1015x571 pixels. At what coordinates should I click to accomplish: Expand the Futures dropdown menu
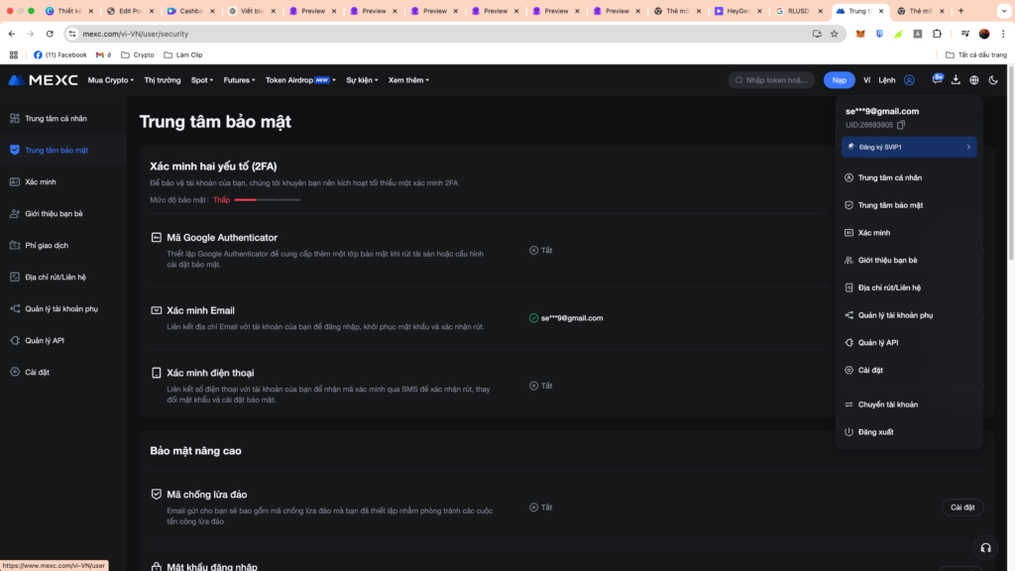(x=239, y=80)
